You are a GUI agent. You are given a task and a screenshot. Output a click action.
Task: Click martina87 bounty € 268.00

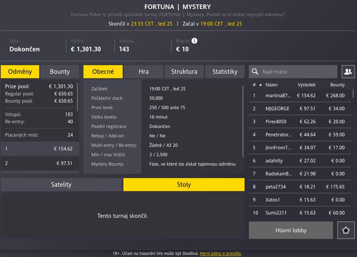[335, 95]
